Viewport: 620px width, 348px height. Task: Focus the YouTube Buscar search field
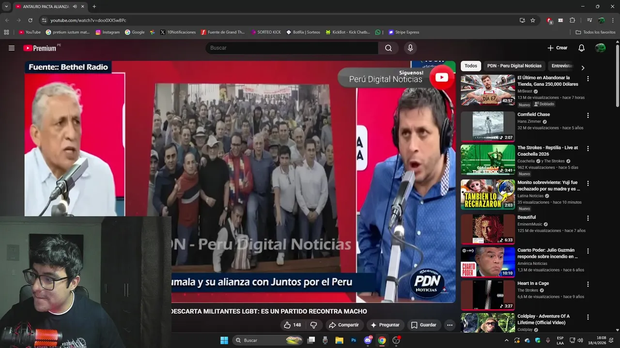click(292, 48)
